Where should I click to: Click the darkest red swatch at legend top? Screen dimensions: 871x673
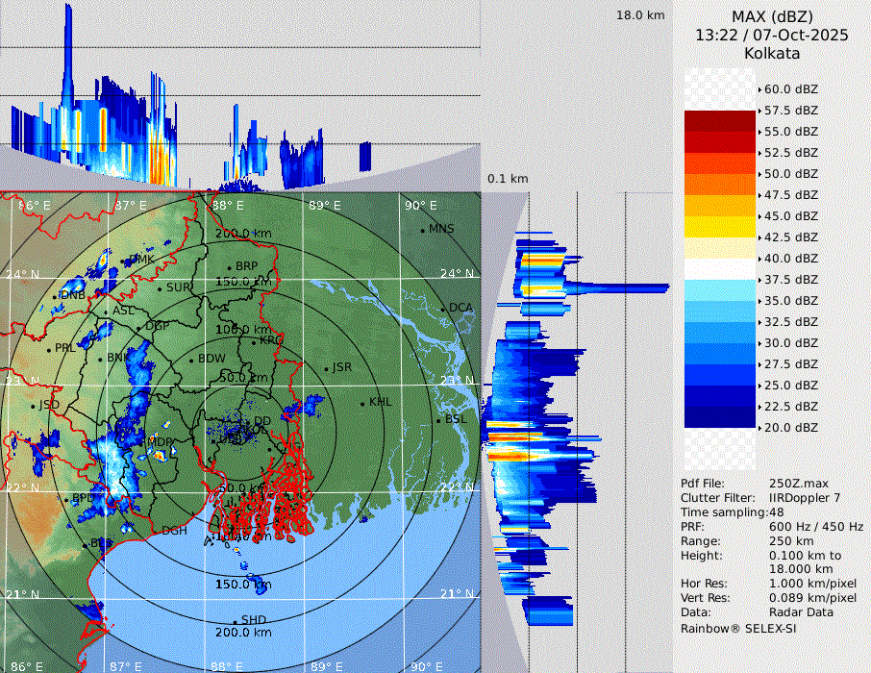(720, 121)
